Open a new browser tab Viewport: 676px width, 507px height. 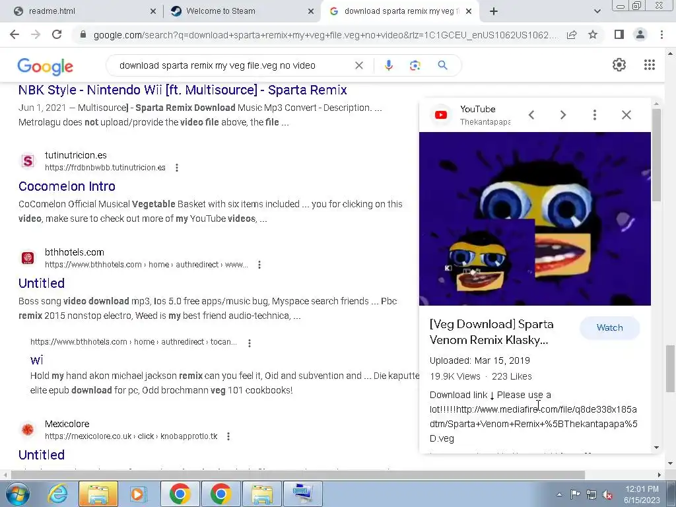494,12
